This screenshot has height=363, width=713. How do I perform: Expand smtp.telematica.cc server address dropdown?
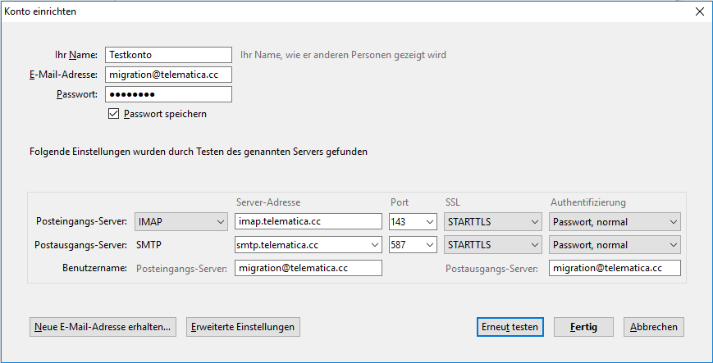tap(375, 244)
